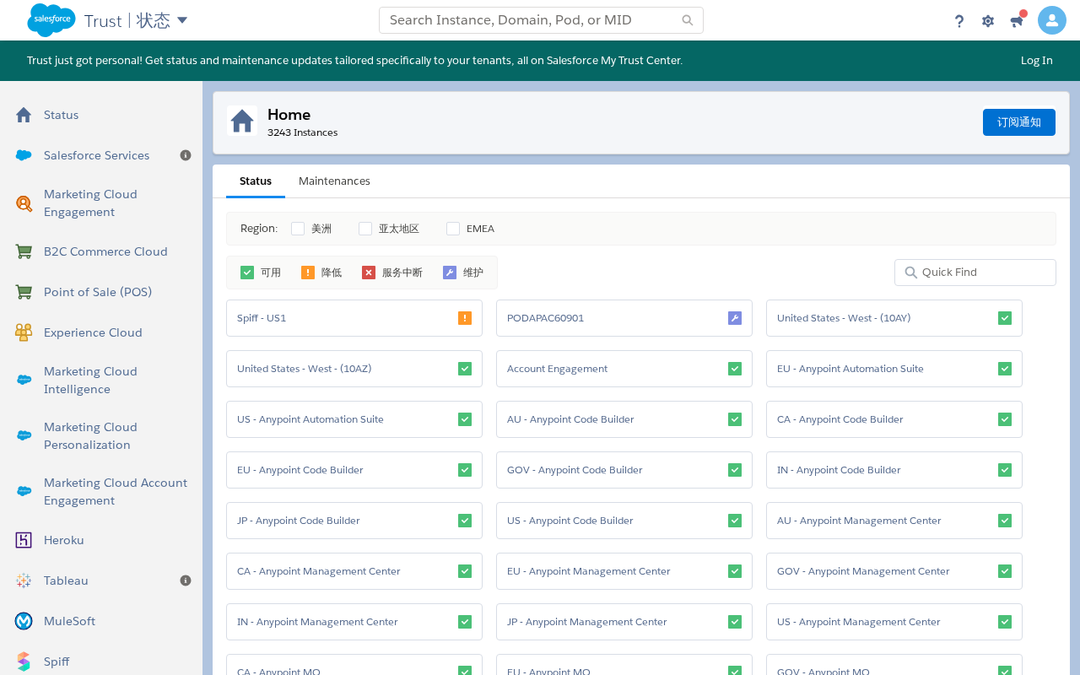The height and width of the screenshot is (675, 1080).
Task: Open the settings gear icon
Action: pos(988,21)
